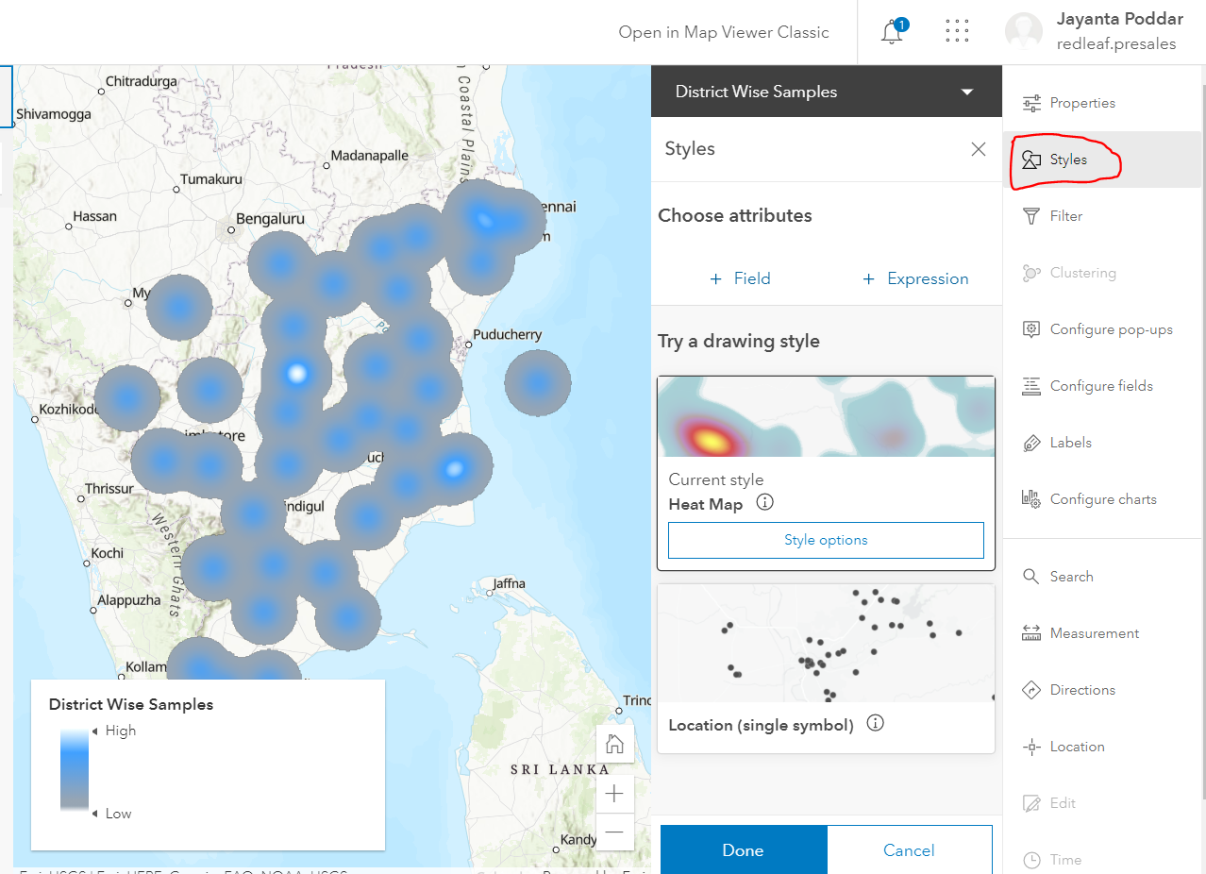This screenshot has width=1206, height=874.
Task: Zoom in using the plus button
Action: tap(614, 793)
